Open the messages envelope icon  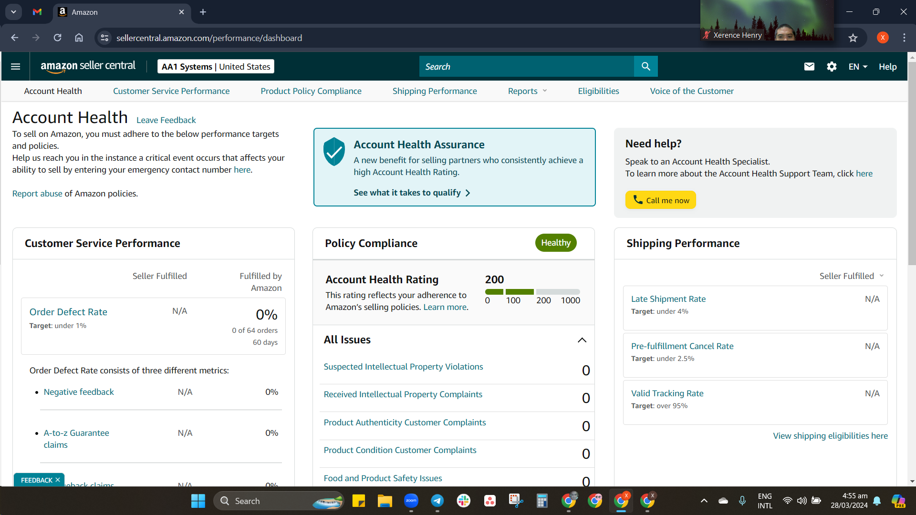pos(809,66)
